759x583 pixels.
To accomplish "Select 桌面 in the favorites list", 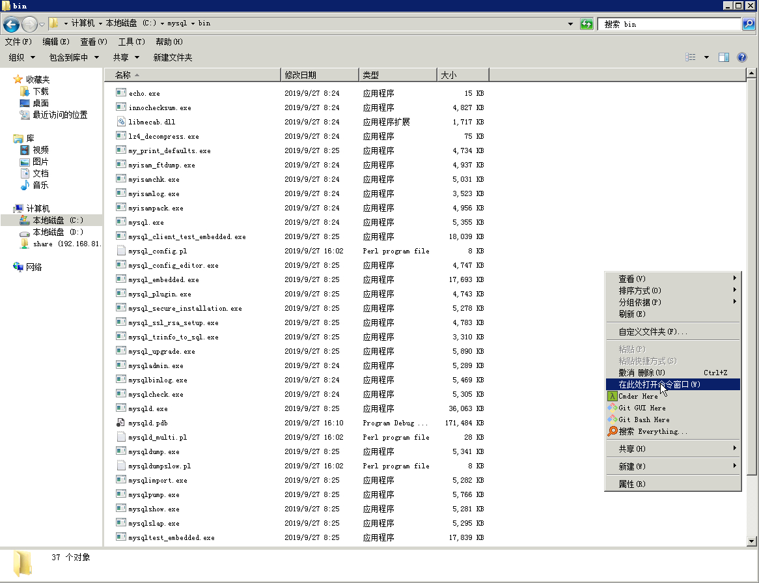I will pyautogui.click(x=40, y=103).
